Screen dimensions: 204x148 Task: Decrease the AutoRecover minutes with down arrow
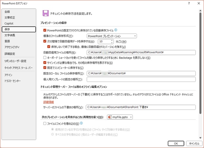tap(112, 43)
